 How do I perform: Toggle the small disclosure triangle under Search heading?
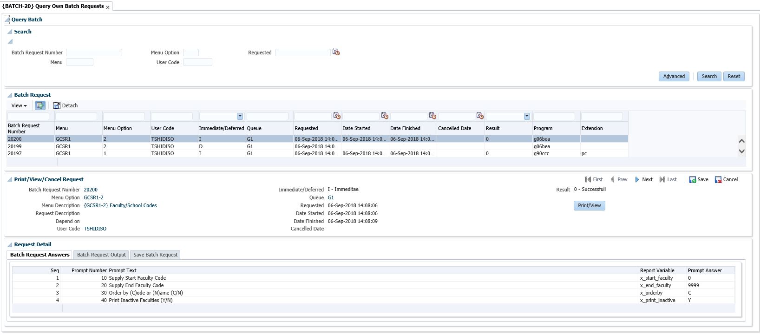pos(10,41)
